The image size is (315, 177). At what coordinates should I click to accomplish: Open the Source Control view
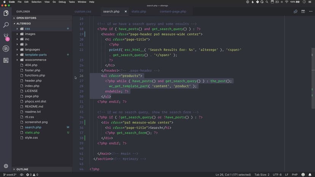(6, 37)
